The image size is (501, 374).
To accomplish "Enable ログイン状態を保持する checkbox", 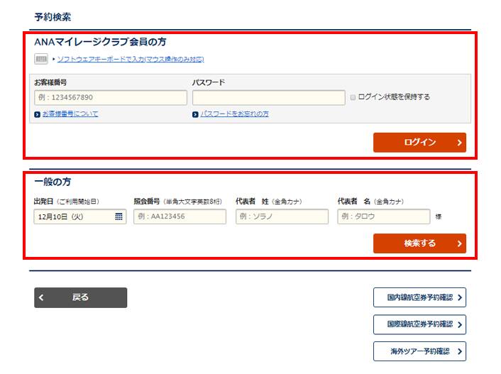I will pyautogui.click(x=353, y=97).
